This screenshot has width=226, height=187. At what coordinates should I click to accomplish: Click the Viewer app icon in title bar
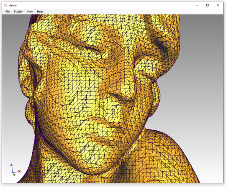(x=5, y=5)
